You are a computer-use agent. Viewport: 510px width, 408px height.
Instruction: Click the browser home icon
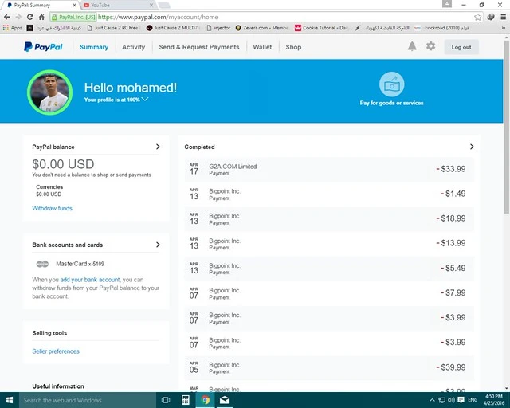(x=41, y=17)
